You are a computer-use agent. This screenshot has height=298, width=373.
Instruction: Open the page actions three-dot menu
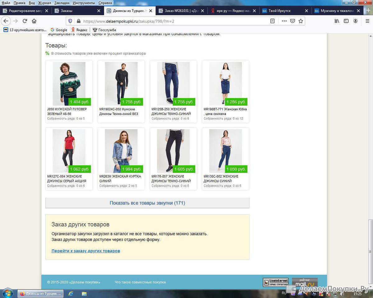(x=284, y=21)
